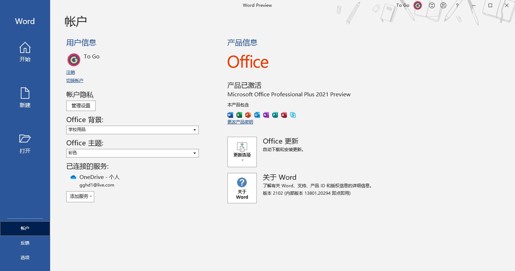This screenshot has width=515, height=271.
Task: Click the OneDrive cloud icon
Action: tap(73, 177)
